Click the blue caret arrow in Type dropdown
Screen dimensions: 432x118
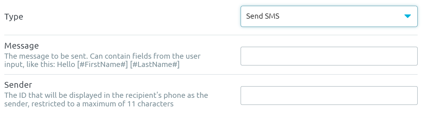pyautogui.click(x=407, y=16)
